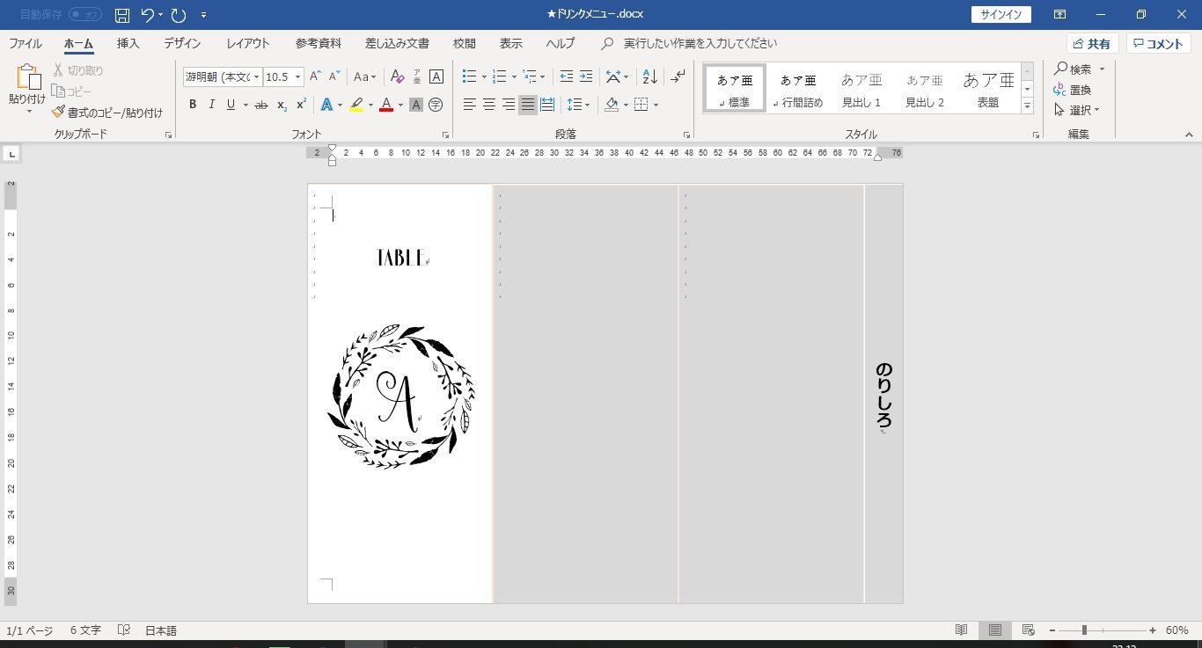Open the font size dropdown
Image resolution: width=1202 pixels, height=648 pixels.
point(298,77)
